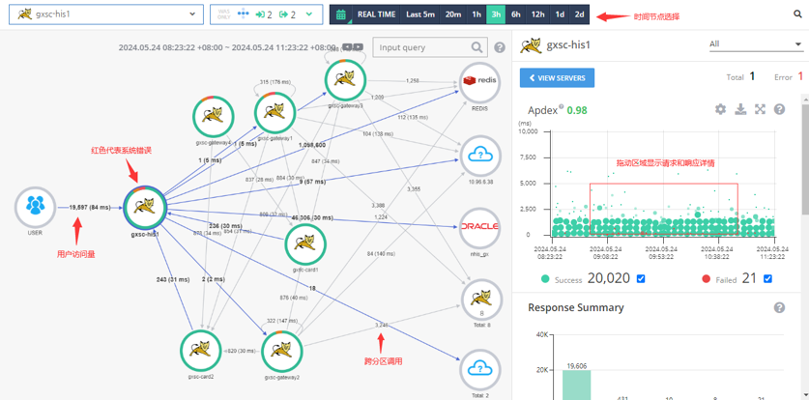Select REAL TIME mode
Screen dimensions: 809x400
click(x=375, y=14)
